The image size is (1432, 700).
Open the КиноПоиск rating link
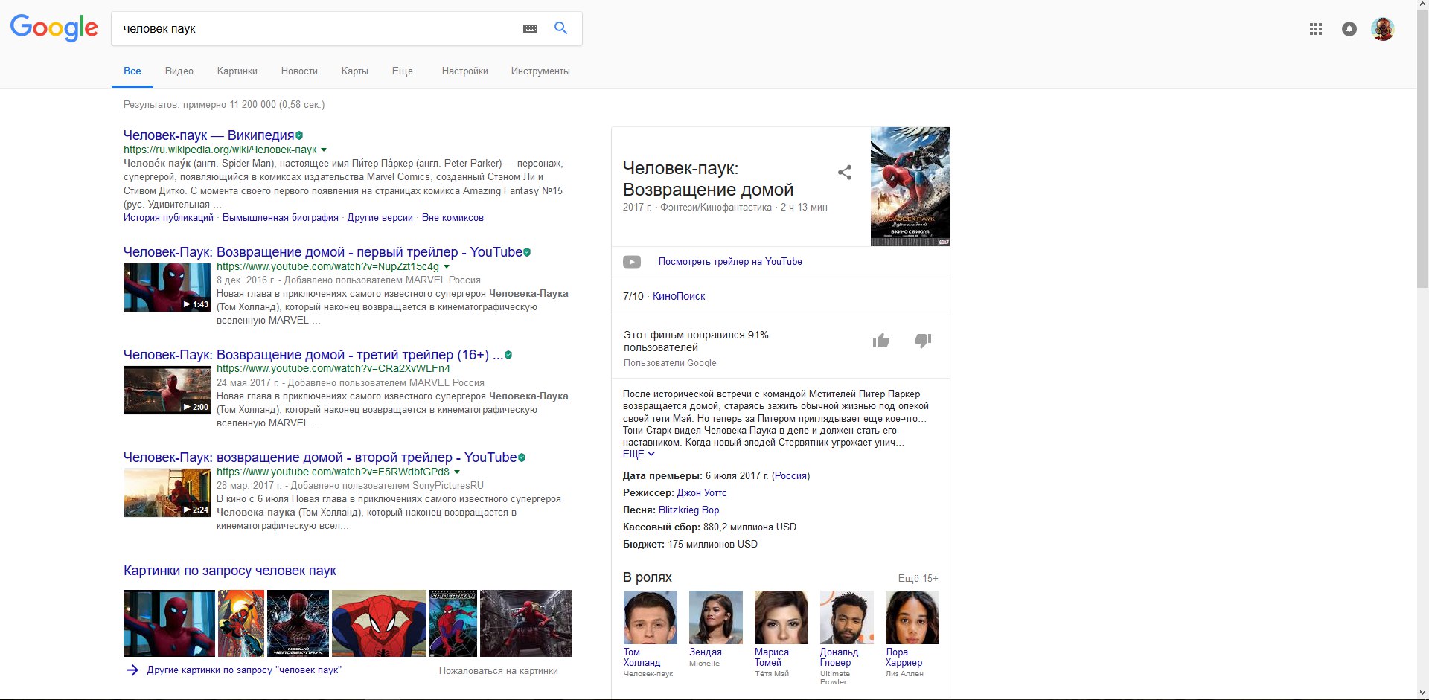(679, 296)
